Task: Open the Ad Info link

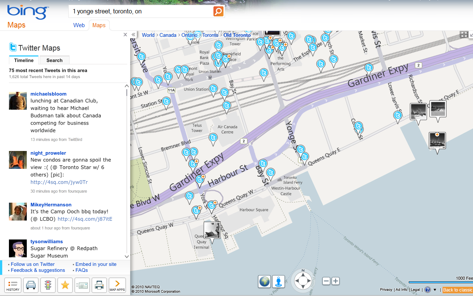Action: click(x=401, y=290)
